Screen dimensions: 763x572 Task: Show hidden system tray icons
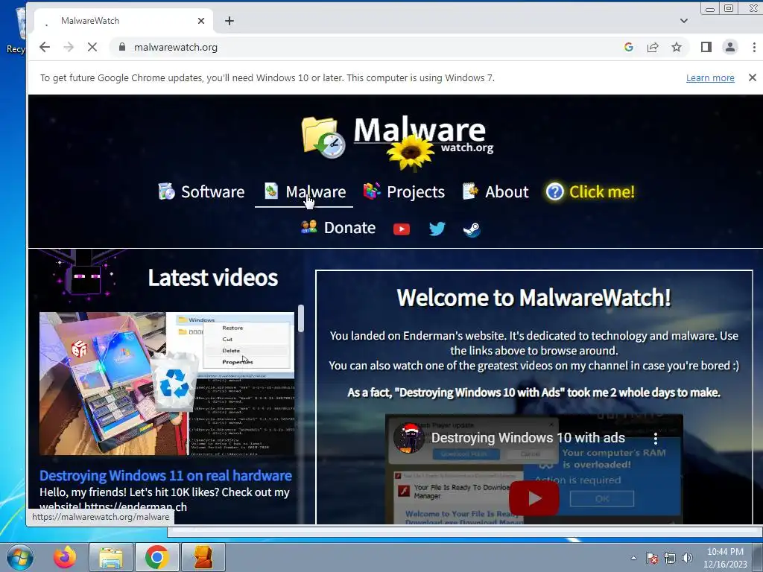[x=633, y=558]
